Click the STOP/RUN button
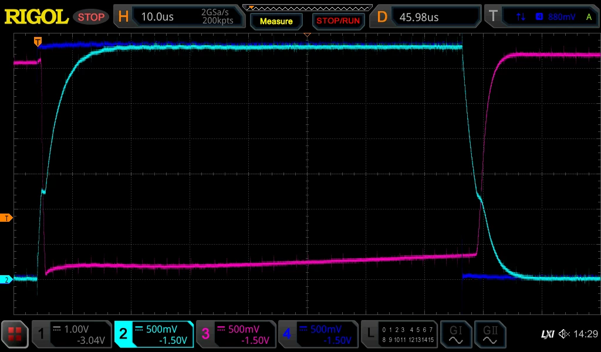 [338, 21]
